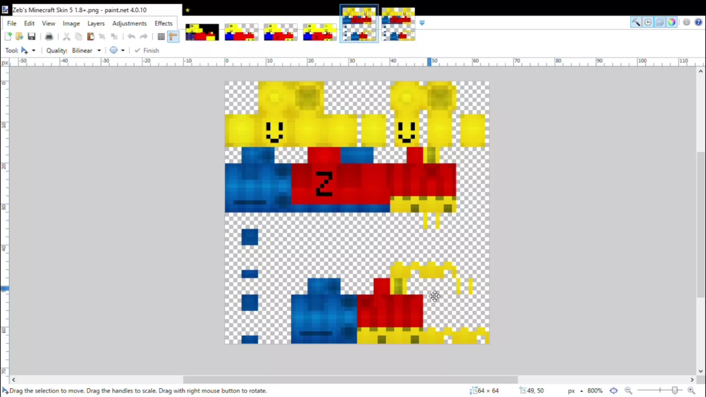This screenshot has height=397, width=706.
Task: Click the selection clipping mode icon
Action: pyautogui.click(x=114, y=50)
